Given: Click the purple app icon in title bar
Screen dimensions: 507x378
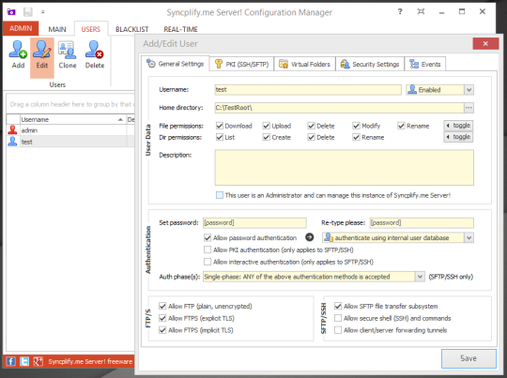Looking at the screenshot, I should 11,12.
